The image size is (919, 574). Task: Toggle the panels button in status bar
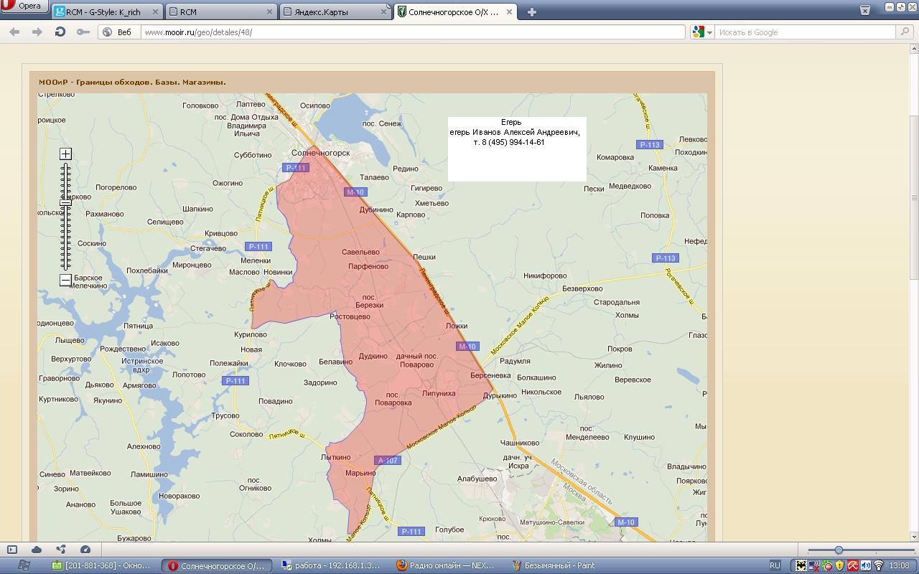click(x=12, y=550)
